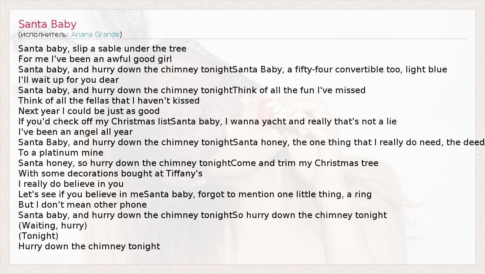
Task: Click the 'исполнитель' performer label
Action: click(43, 34)
